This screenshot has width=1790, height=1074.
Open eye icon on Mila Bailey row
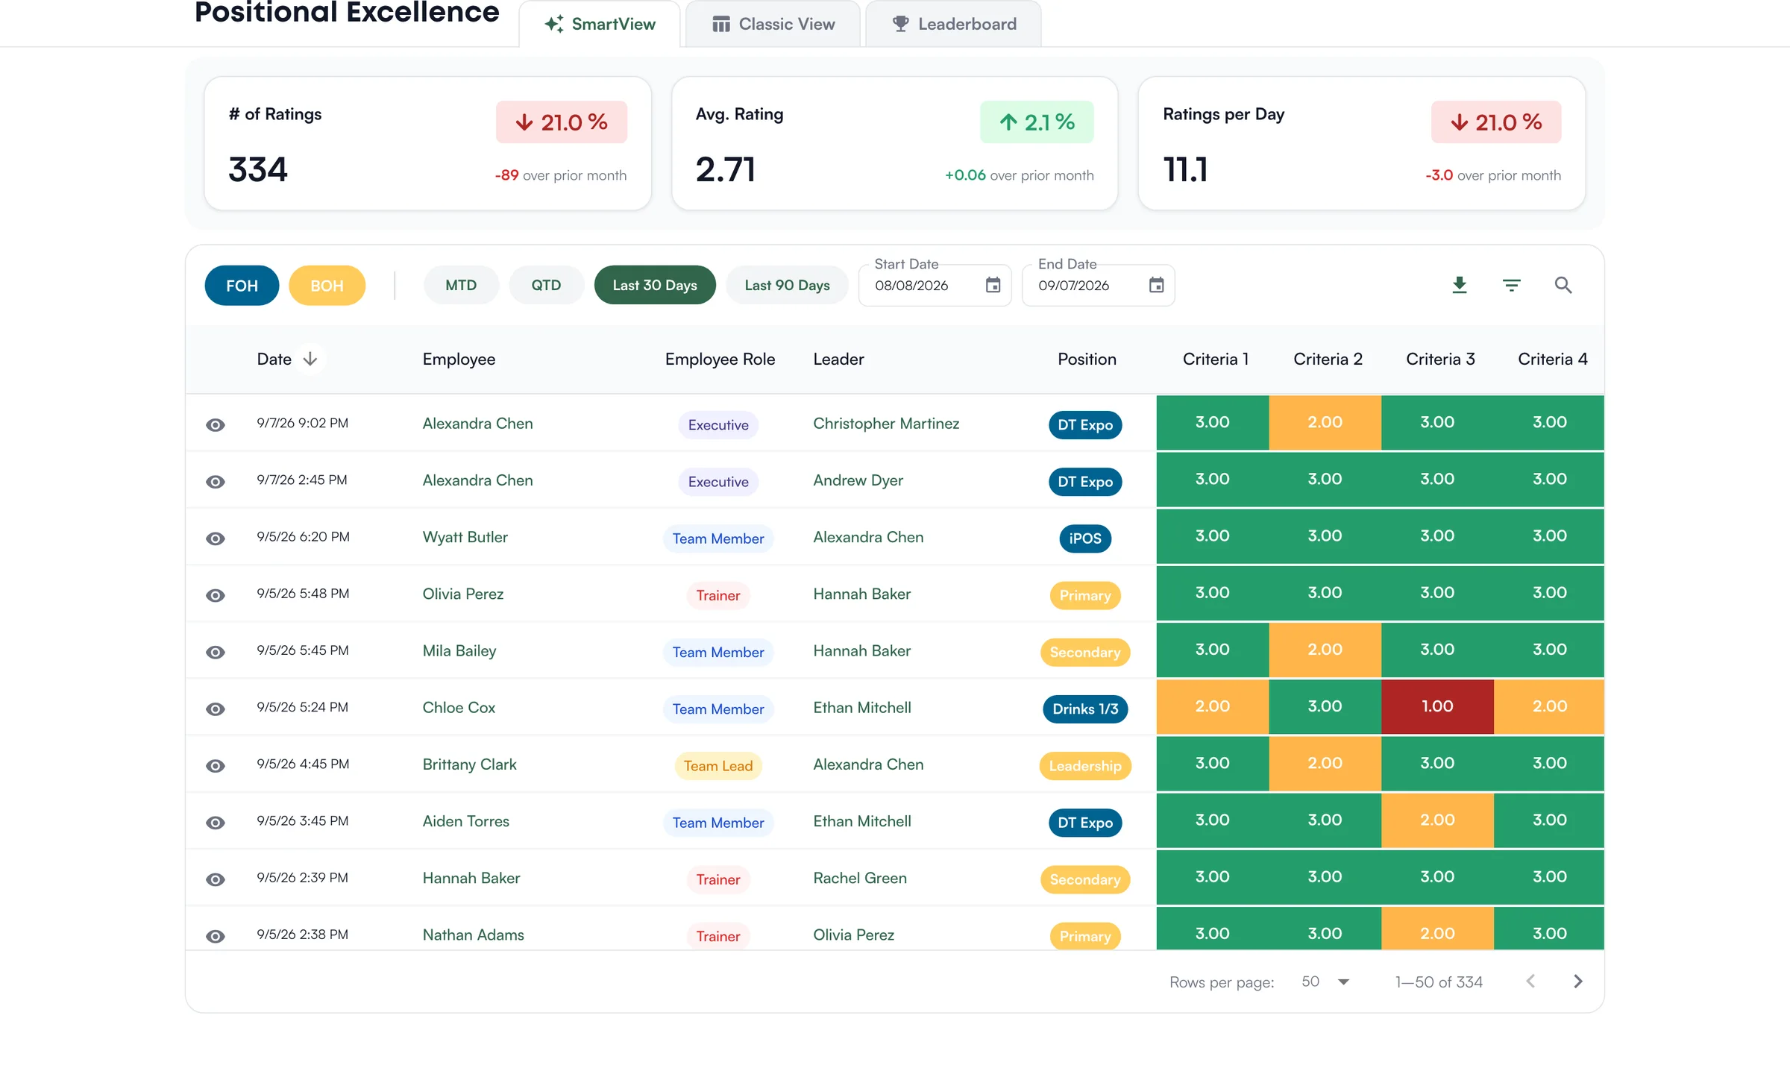[x=216, y=652]
